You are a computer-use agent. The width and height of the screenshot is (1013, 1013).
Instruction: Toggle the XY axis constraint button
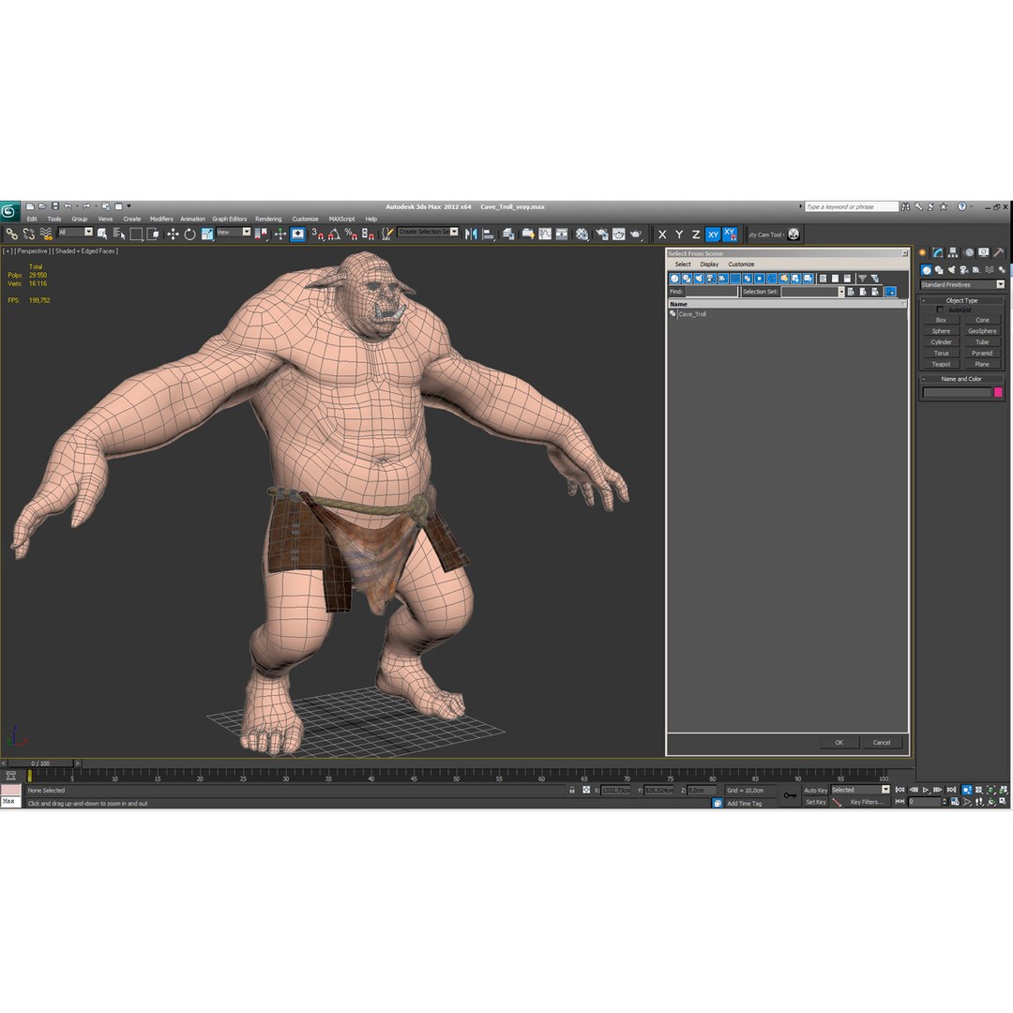click(x=713, y=234)
